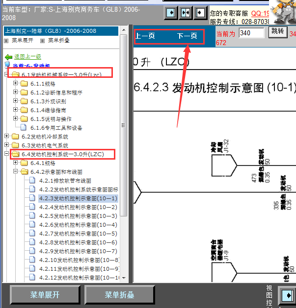Select 4.2.3发动机控制示意图(10-1) item
296x308 pixels.
pos(78,198)
